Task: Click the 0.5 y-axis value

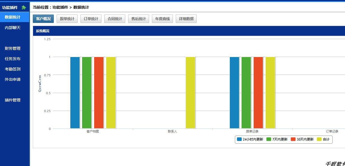Action: coord(48,93)
